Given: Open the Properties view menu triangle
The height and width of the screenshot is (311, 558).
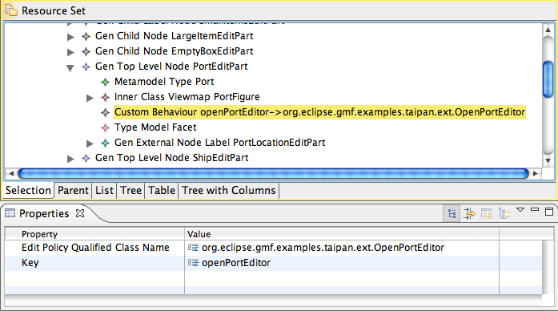Looking at the screenshot, I should click(520, 210).
